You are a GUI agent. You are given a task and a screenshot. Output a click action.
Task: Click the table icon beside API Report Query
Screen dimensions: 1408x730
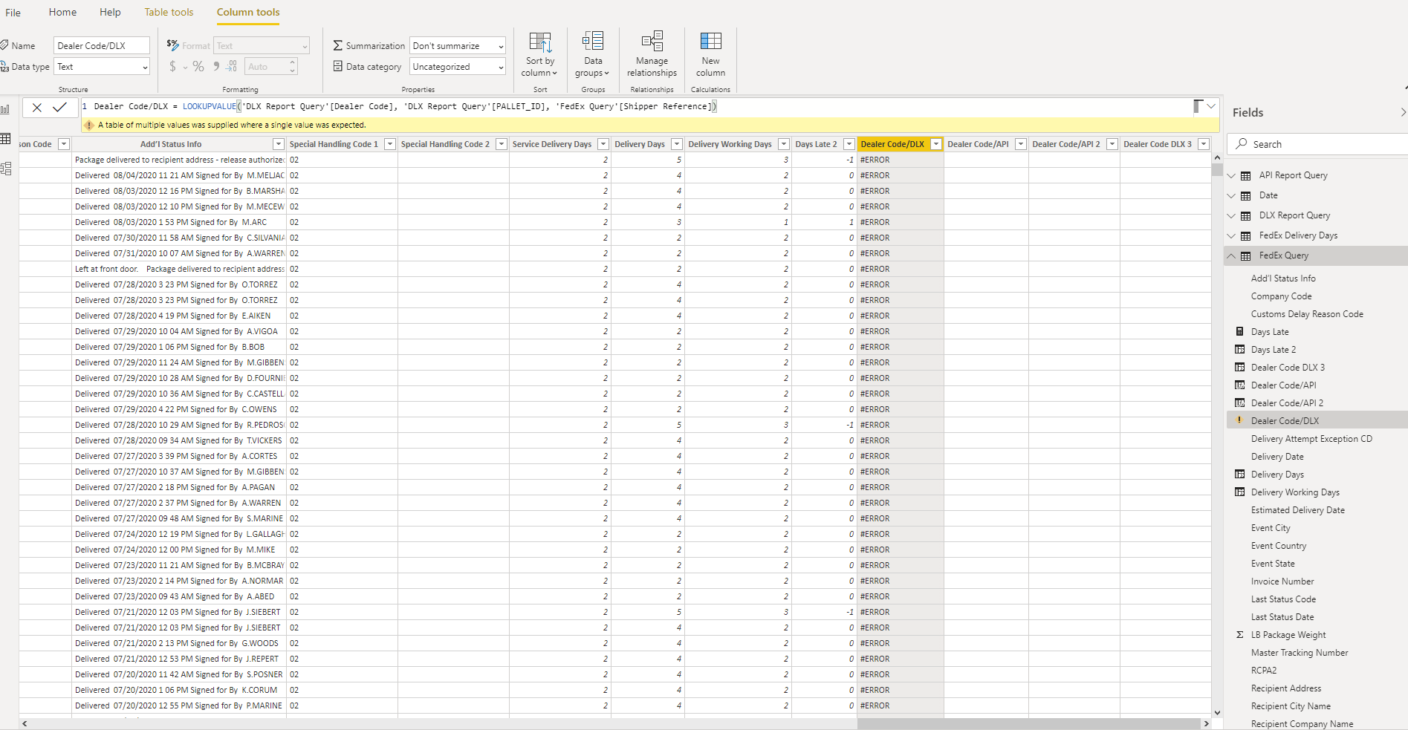1246,175
